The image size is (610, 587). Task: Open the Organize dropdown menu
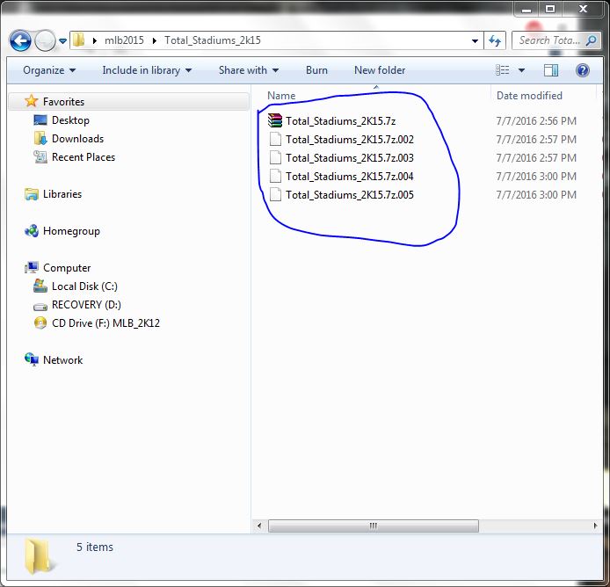tap(49, 70)
